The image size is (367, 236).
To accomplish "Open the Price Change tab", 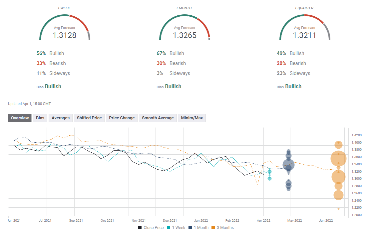I will pyautogui.click(x=122, y=118).
